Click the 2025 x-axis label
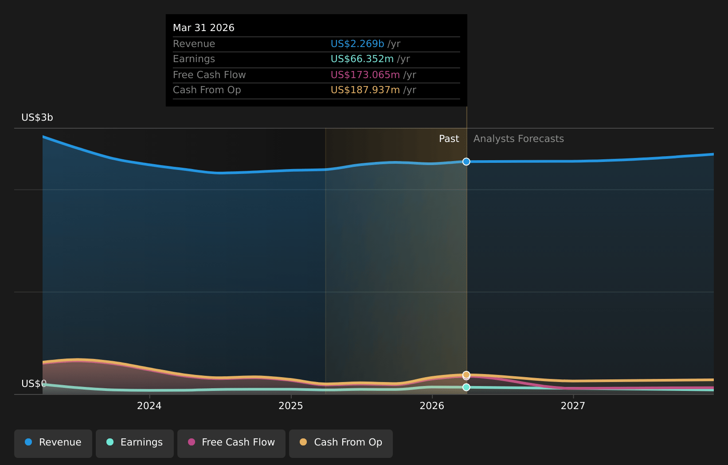This screenshot has width=728, height=465. tap(291, 406)
